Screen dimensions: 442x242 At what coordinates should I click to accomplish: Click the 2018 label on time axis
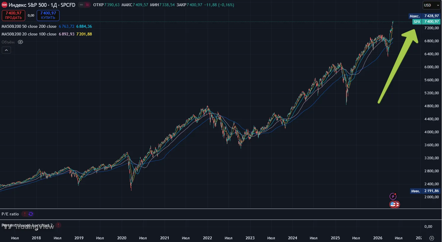click(x=36, y=238)
